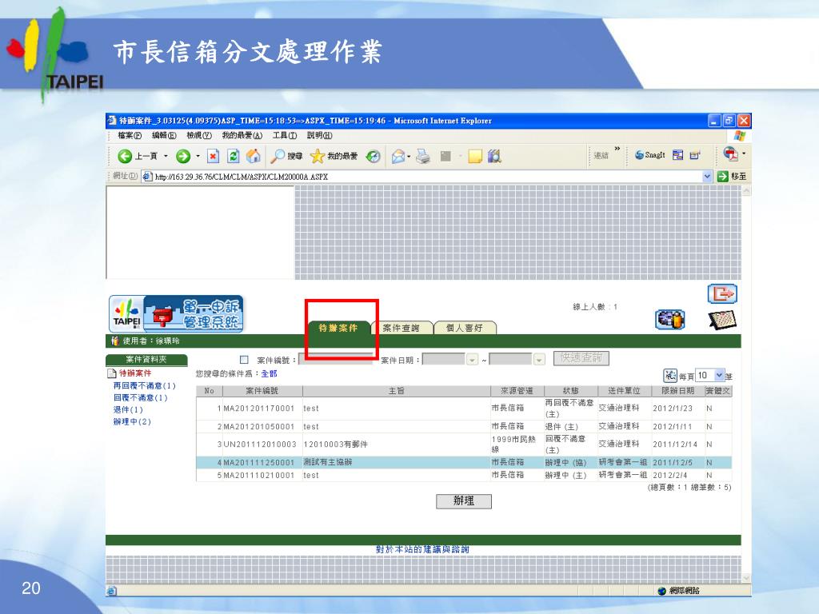This screenshot has width=819, height=614.
Task: Switch to the 個人喜好 tab
Action: click(465, 327)
